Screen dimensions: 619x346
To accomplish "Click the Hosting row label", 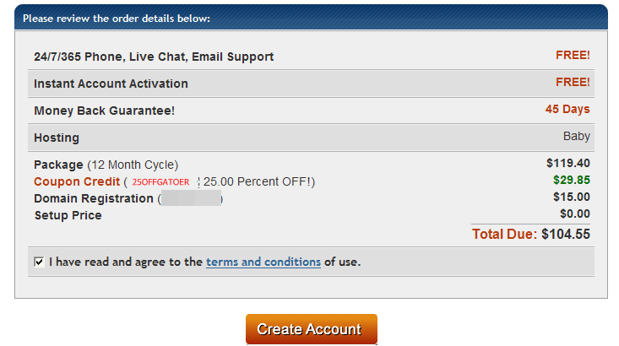I will point(57,138).
